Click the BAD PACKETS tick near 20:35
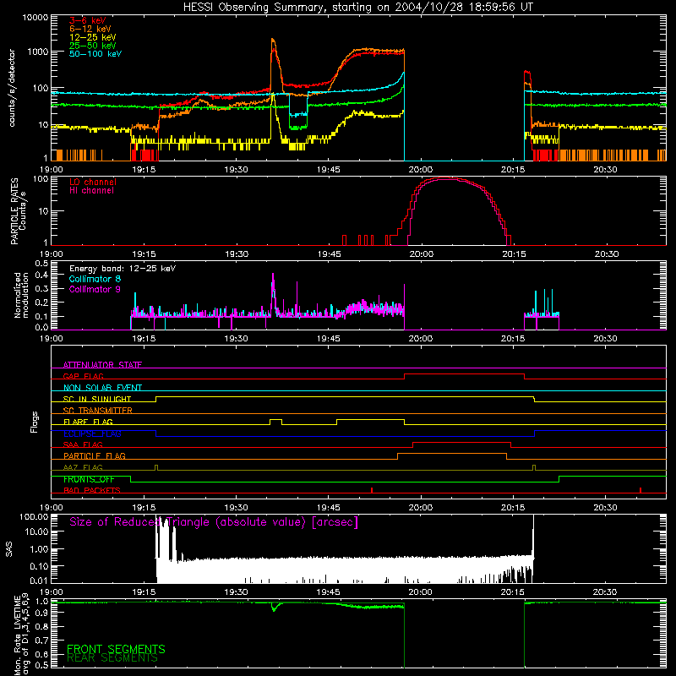Image resolution: width=676 pixels, height=676 pixels. (x=641, y=490)
